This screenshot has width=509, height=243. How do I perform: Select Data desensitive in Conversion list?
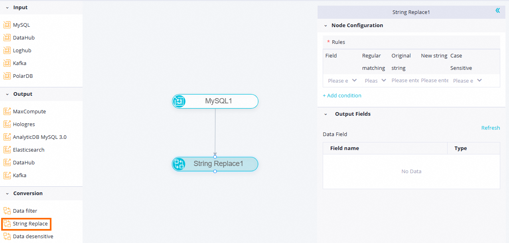coord(33,236)
